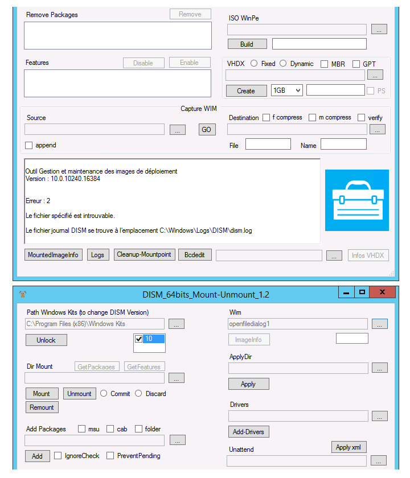Browse for the Capture WIM Destination
The width and height of the screenshot is (410, 478).
(378, 129)
